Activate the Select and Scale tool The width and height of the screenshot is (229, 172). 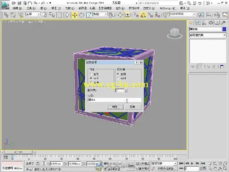click(x=89, y=15)
